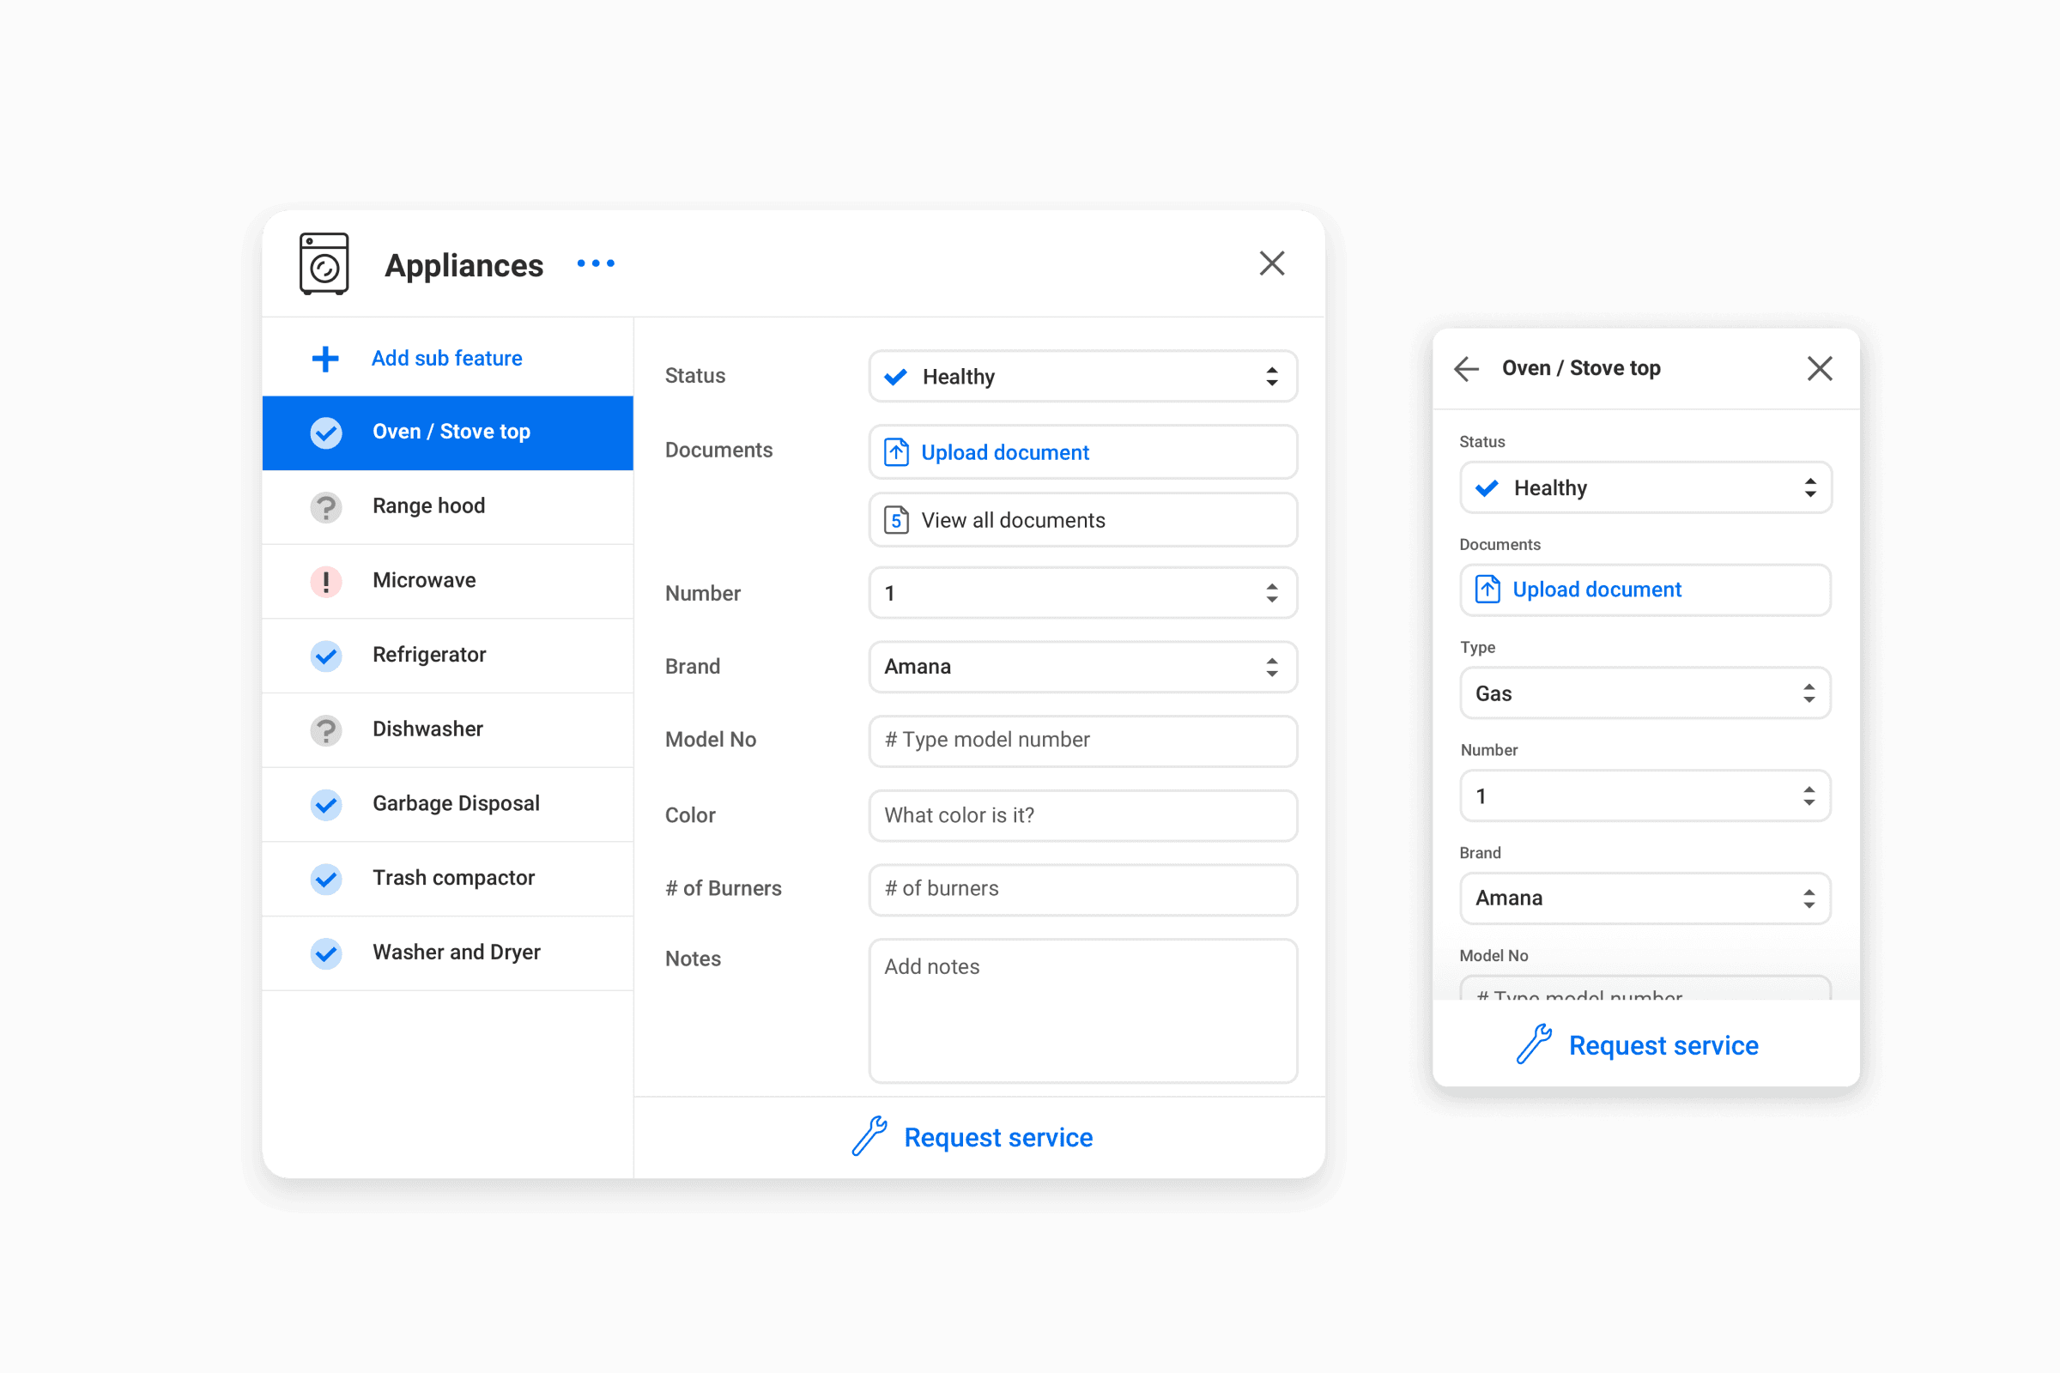
Task: Click the wrench icon in Appliances dialog
Action: point(869,1136)
